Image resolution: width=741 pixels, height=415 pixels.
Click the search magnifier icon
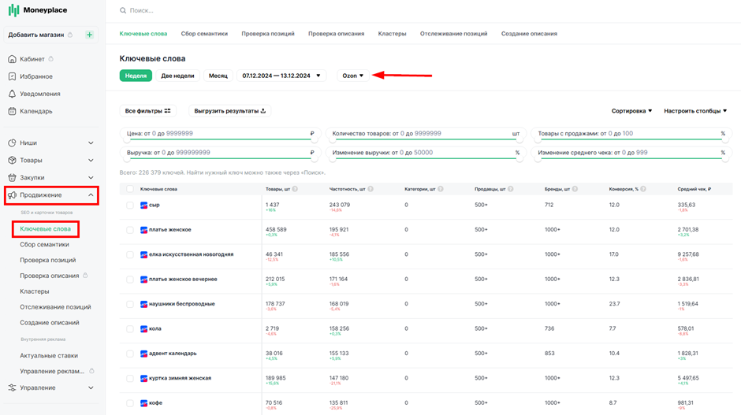(123, 10)
